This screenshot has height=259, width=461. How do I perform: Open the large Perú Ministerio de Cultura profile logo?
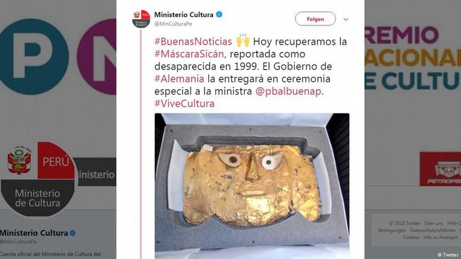(x=38, y=179)
